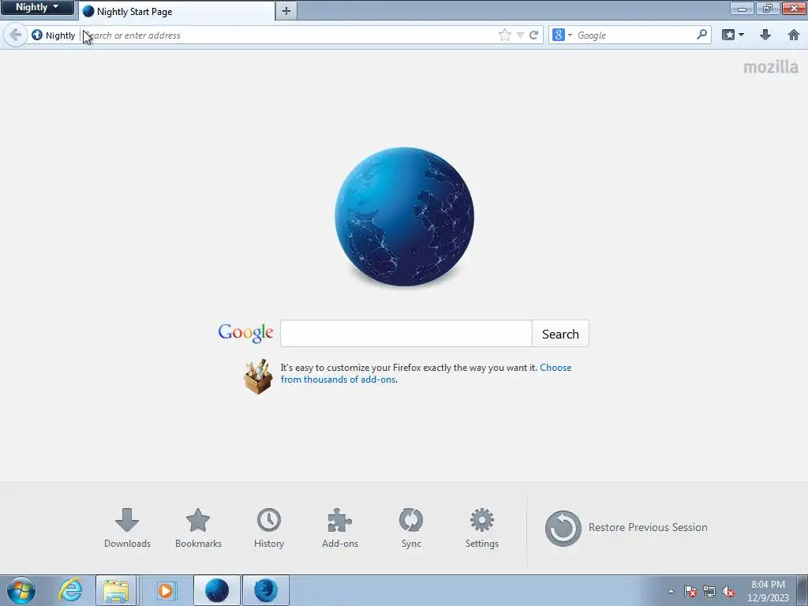Screen dimensions: 808x606
Task: Click Restore Previous Session button
Action: click(626, 528)
